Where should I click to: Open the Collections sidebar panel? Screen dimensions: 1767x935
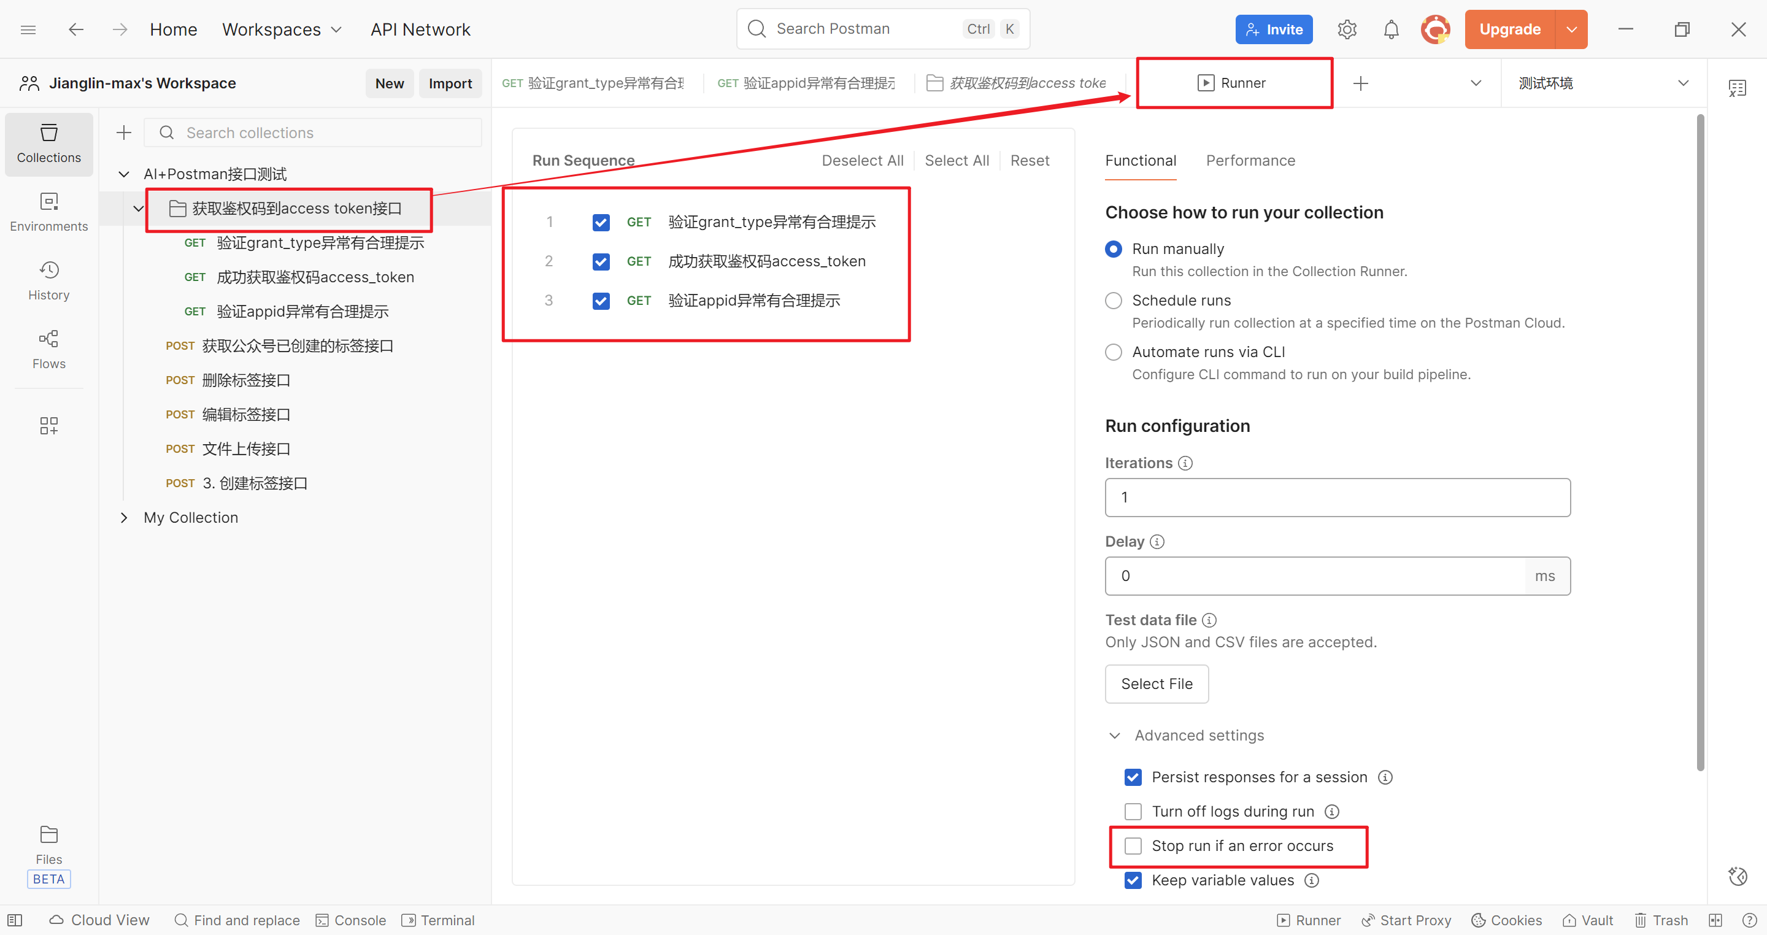click(48, 144)
